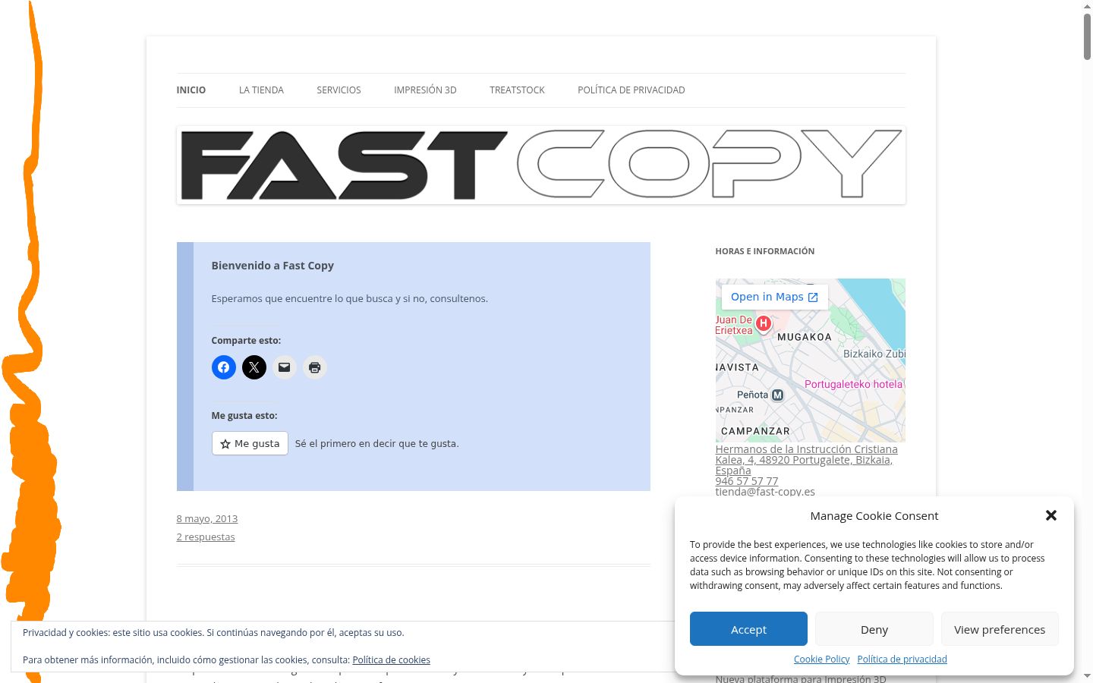Click email tienda@fast-copy.es text
This screenshot has height=683, width=1093.
pyautogui.click(x=765, y=492)
